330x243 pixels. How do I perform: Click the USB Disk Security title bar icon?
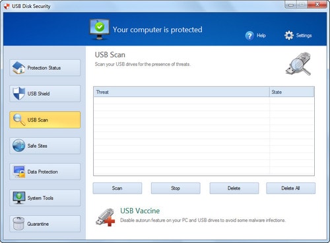[7, 6]
